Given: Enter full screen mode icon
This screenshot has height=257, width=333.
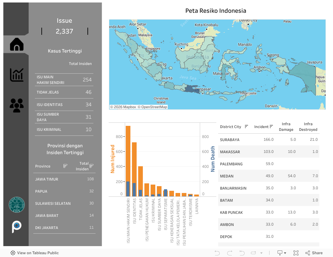Looking at the screenshot, I should [x=296, y=253].
